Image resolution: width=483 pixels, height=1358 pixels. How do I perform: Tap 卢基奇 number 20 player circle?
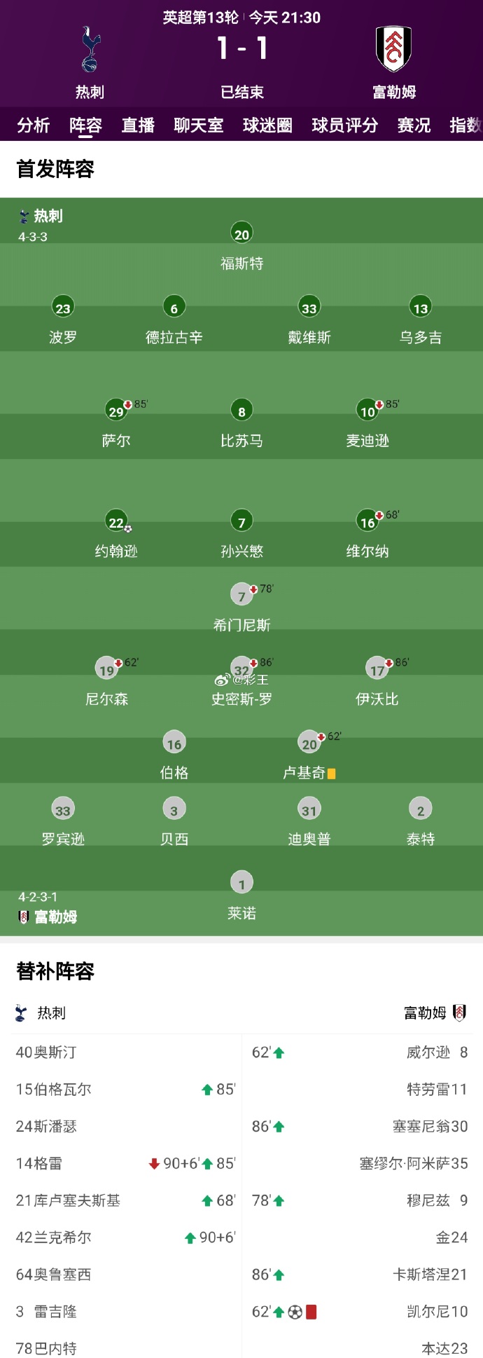click(309, 743)
